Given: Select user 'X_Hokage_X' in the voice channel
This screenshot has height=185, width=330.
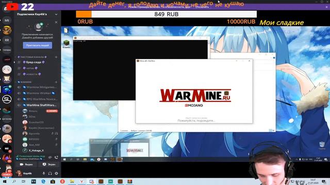Looking at the screenshot, I should (36, 151).
